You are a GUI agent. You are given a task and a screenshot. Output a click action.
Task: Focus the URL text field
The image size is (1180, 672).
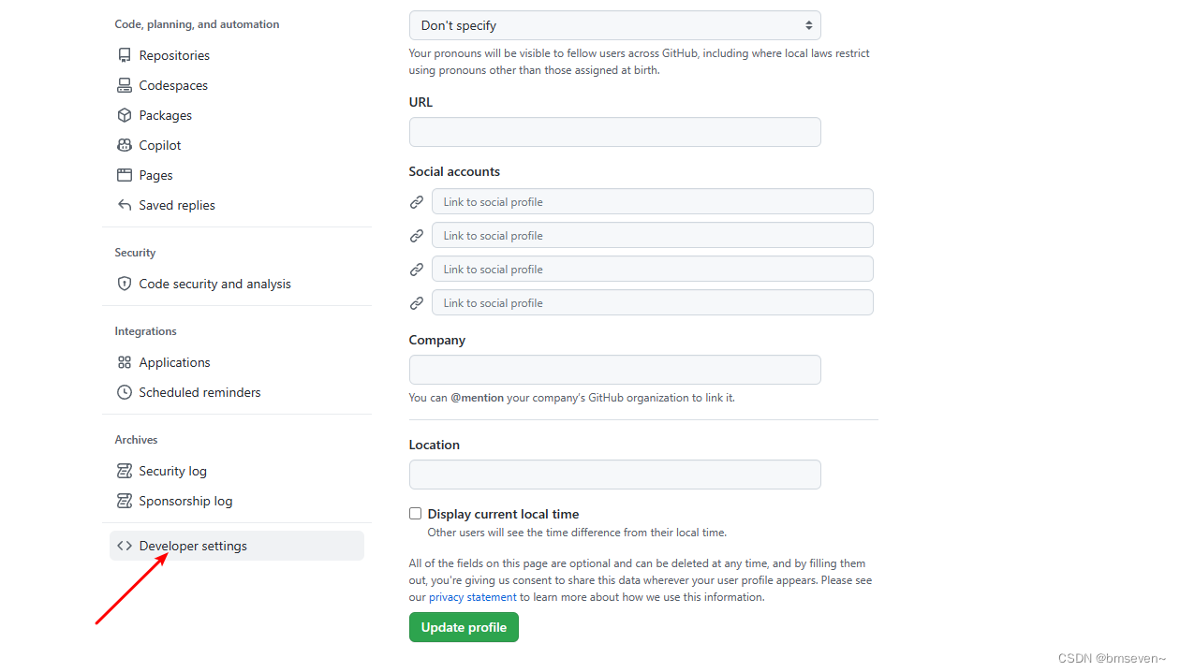coord(614,132)
